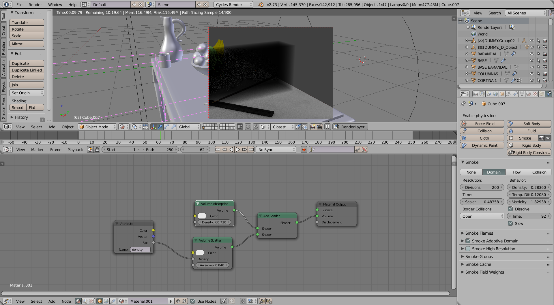
Task: Click the Attribute Name field density
Action: (140, 250)
